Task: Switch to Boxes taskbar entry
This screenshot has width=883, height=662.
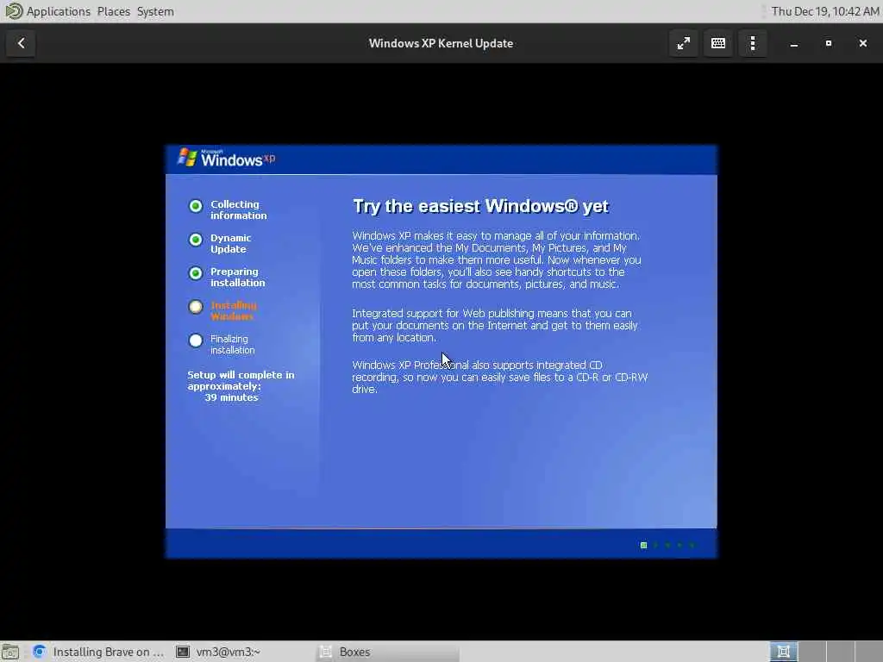Action: tap(387, 652)
